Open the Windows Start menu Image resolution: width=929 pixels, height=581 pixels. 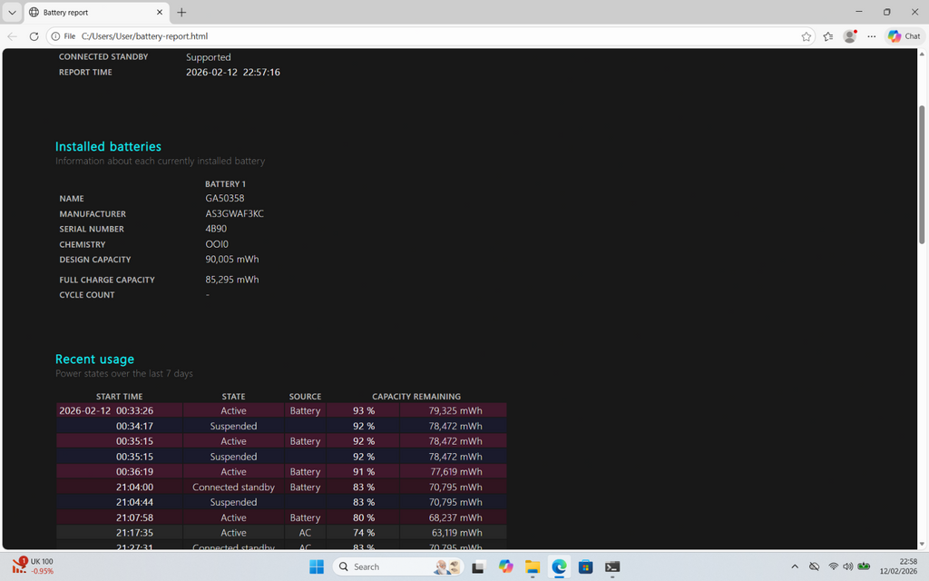pyautogui.click(x=317, y=566)
